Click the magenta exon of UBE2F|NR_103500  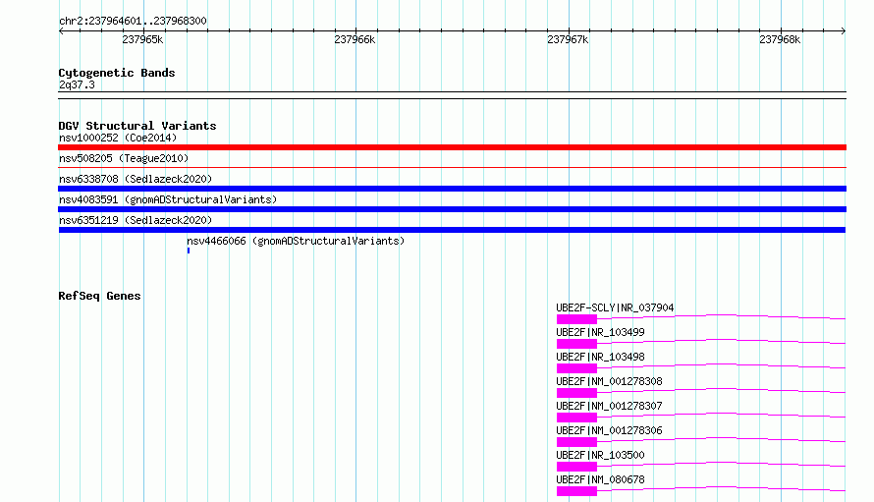pyautogui.click(x=576, y=467)
